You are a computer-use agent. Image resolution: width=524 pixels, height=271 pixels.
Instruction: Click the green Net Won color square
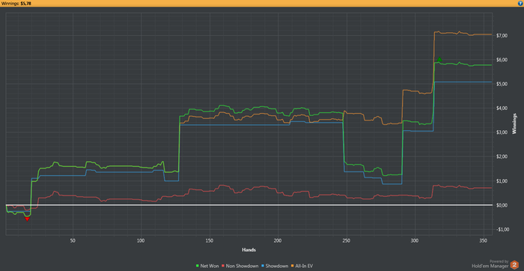[198, 266]
